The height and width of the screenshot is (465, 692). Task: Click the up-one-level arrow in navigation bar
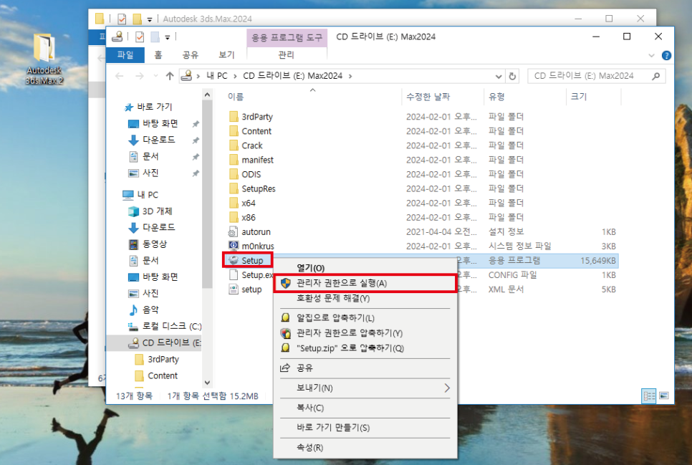(x=170, y=76)
